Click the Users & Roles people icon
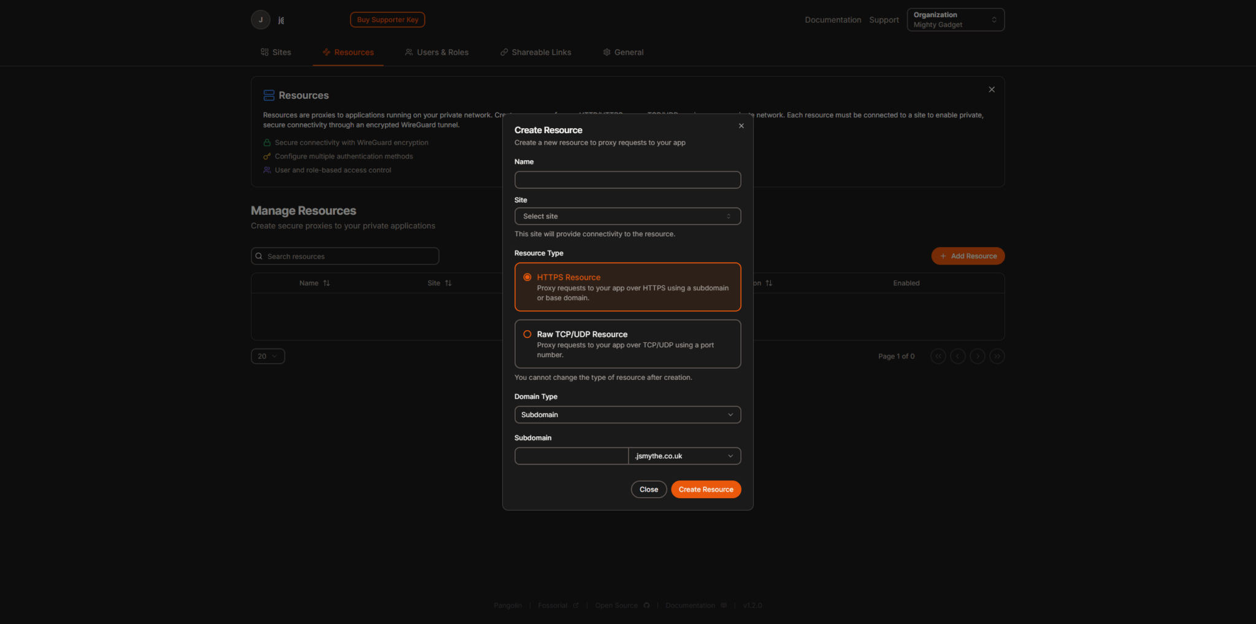1256x624 pixels. (x=408, y=52)
